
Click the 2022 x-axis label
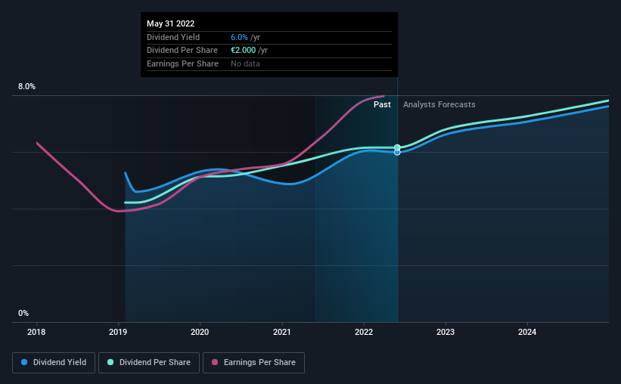(364, 332)
